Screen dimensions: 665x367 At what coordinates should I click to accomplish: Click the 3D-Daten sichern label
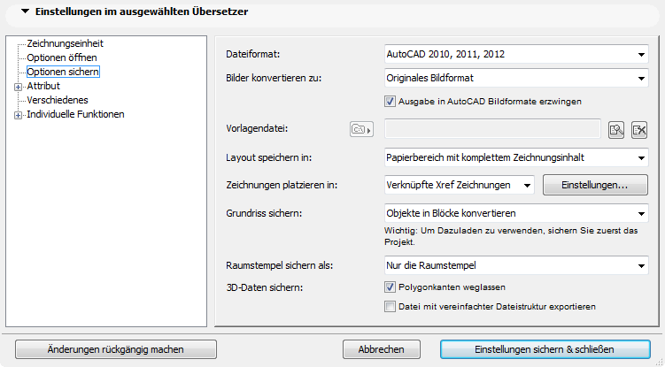264,287
